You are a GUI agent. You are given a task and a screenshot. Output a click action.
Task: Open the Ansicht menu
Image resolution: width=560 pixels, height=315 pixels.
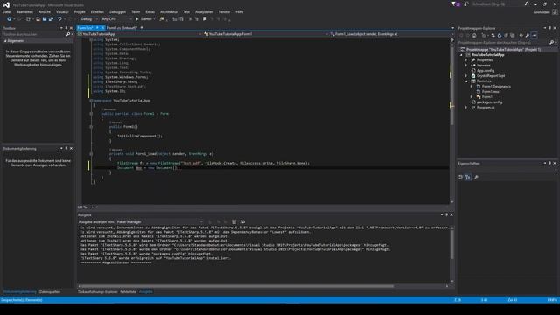tap(45, 11)
